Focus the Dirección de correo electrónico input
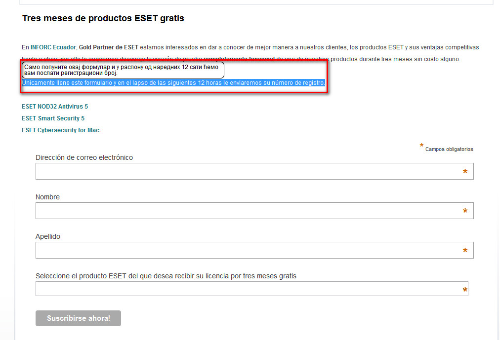500x340 pixels. tap(247, 171)
